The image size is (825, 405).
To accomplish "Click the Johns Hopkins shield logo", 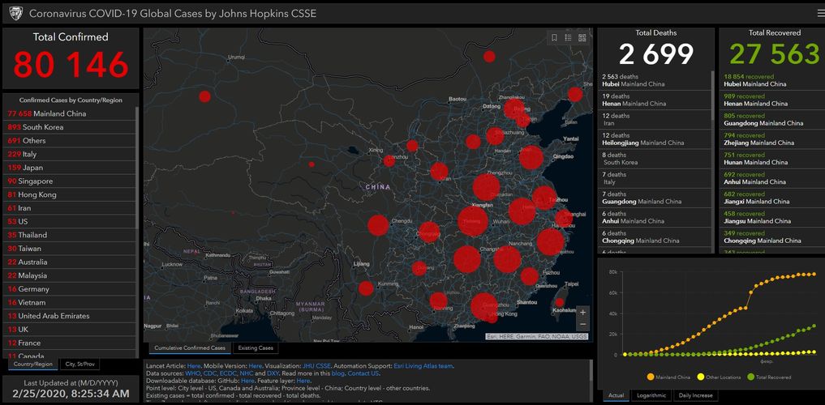I will pyautogui.click(x=15, y=14).
